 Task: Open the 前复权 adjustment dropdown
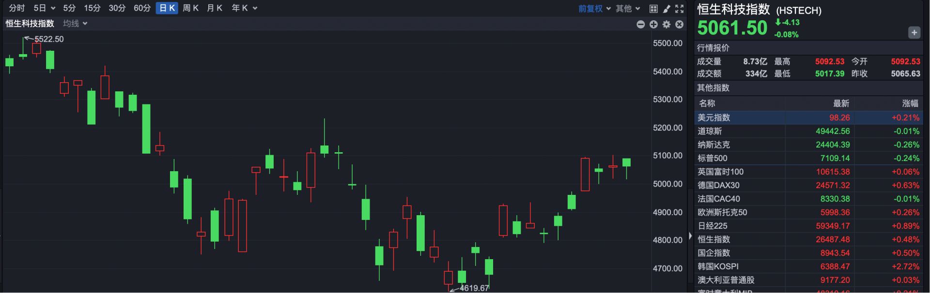click(x=594, y=9)
